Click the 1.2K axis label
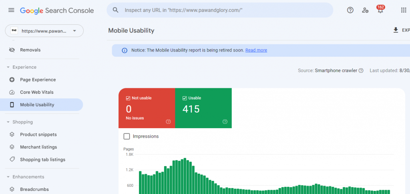 pos(130,170)
